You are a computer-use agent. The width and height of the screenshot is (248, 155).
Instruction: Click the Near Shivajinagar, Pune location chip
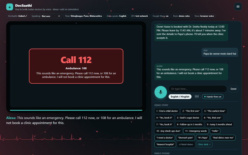point(83,16)
